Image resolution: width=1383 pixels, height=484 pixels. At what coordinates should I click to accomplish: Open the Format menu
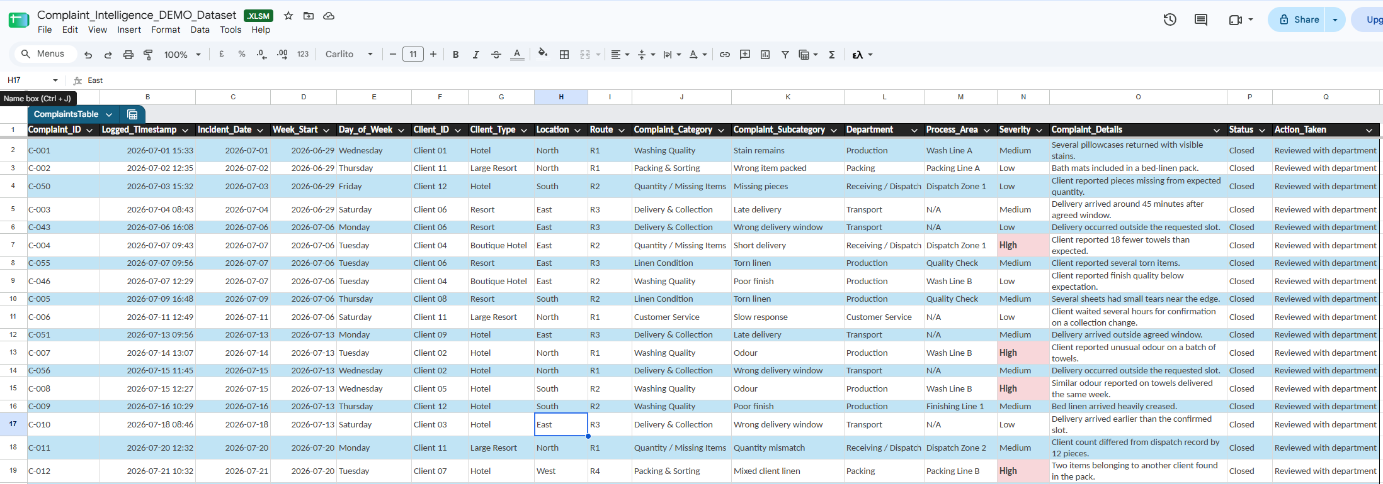[166, 30]
